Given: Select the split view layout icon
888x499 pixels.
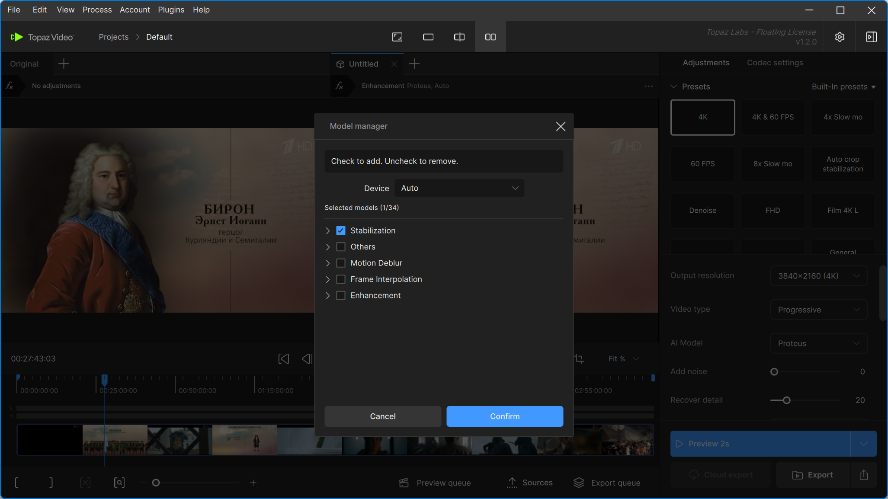Looking at the screenshot, I should (x=459, y=37).
